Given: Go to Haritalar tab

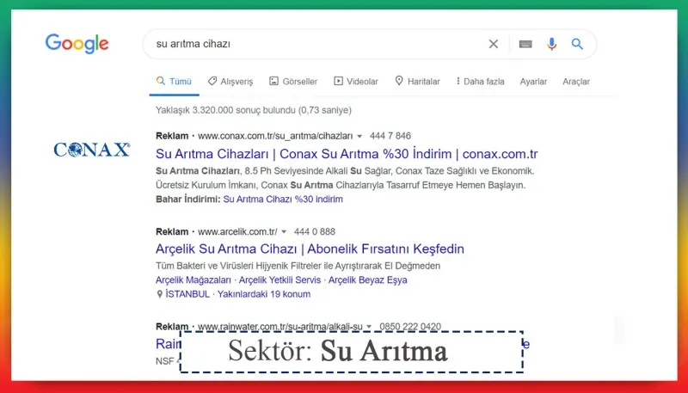Looking at the screenshot, I should point(417,81).
